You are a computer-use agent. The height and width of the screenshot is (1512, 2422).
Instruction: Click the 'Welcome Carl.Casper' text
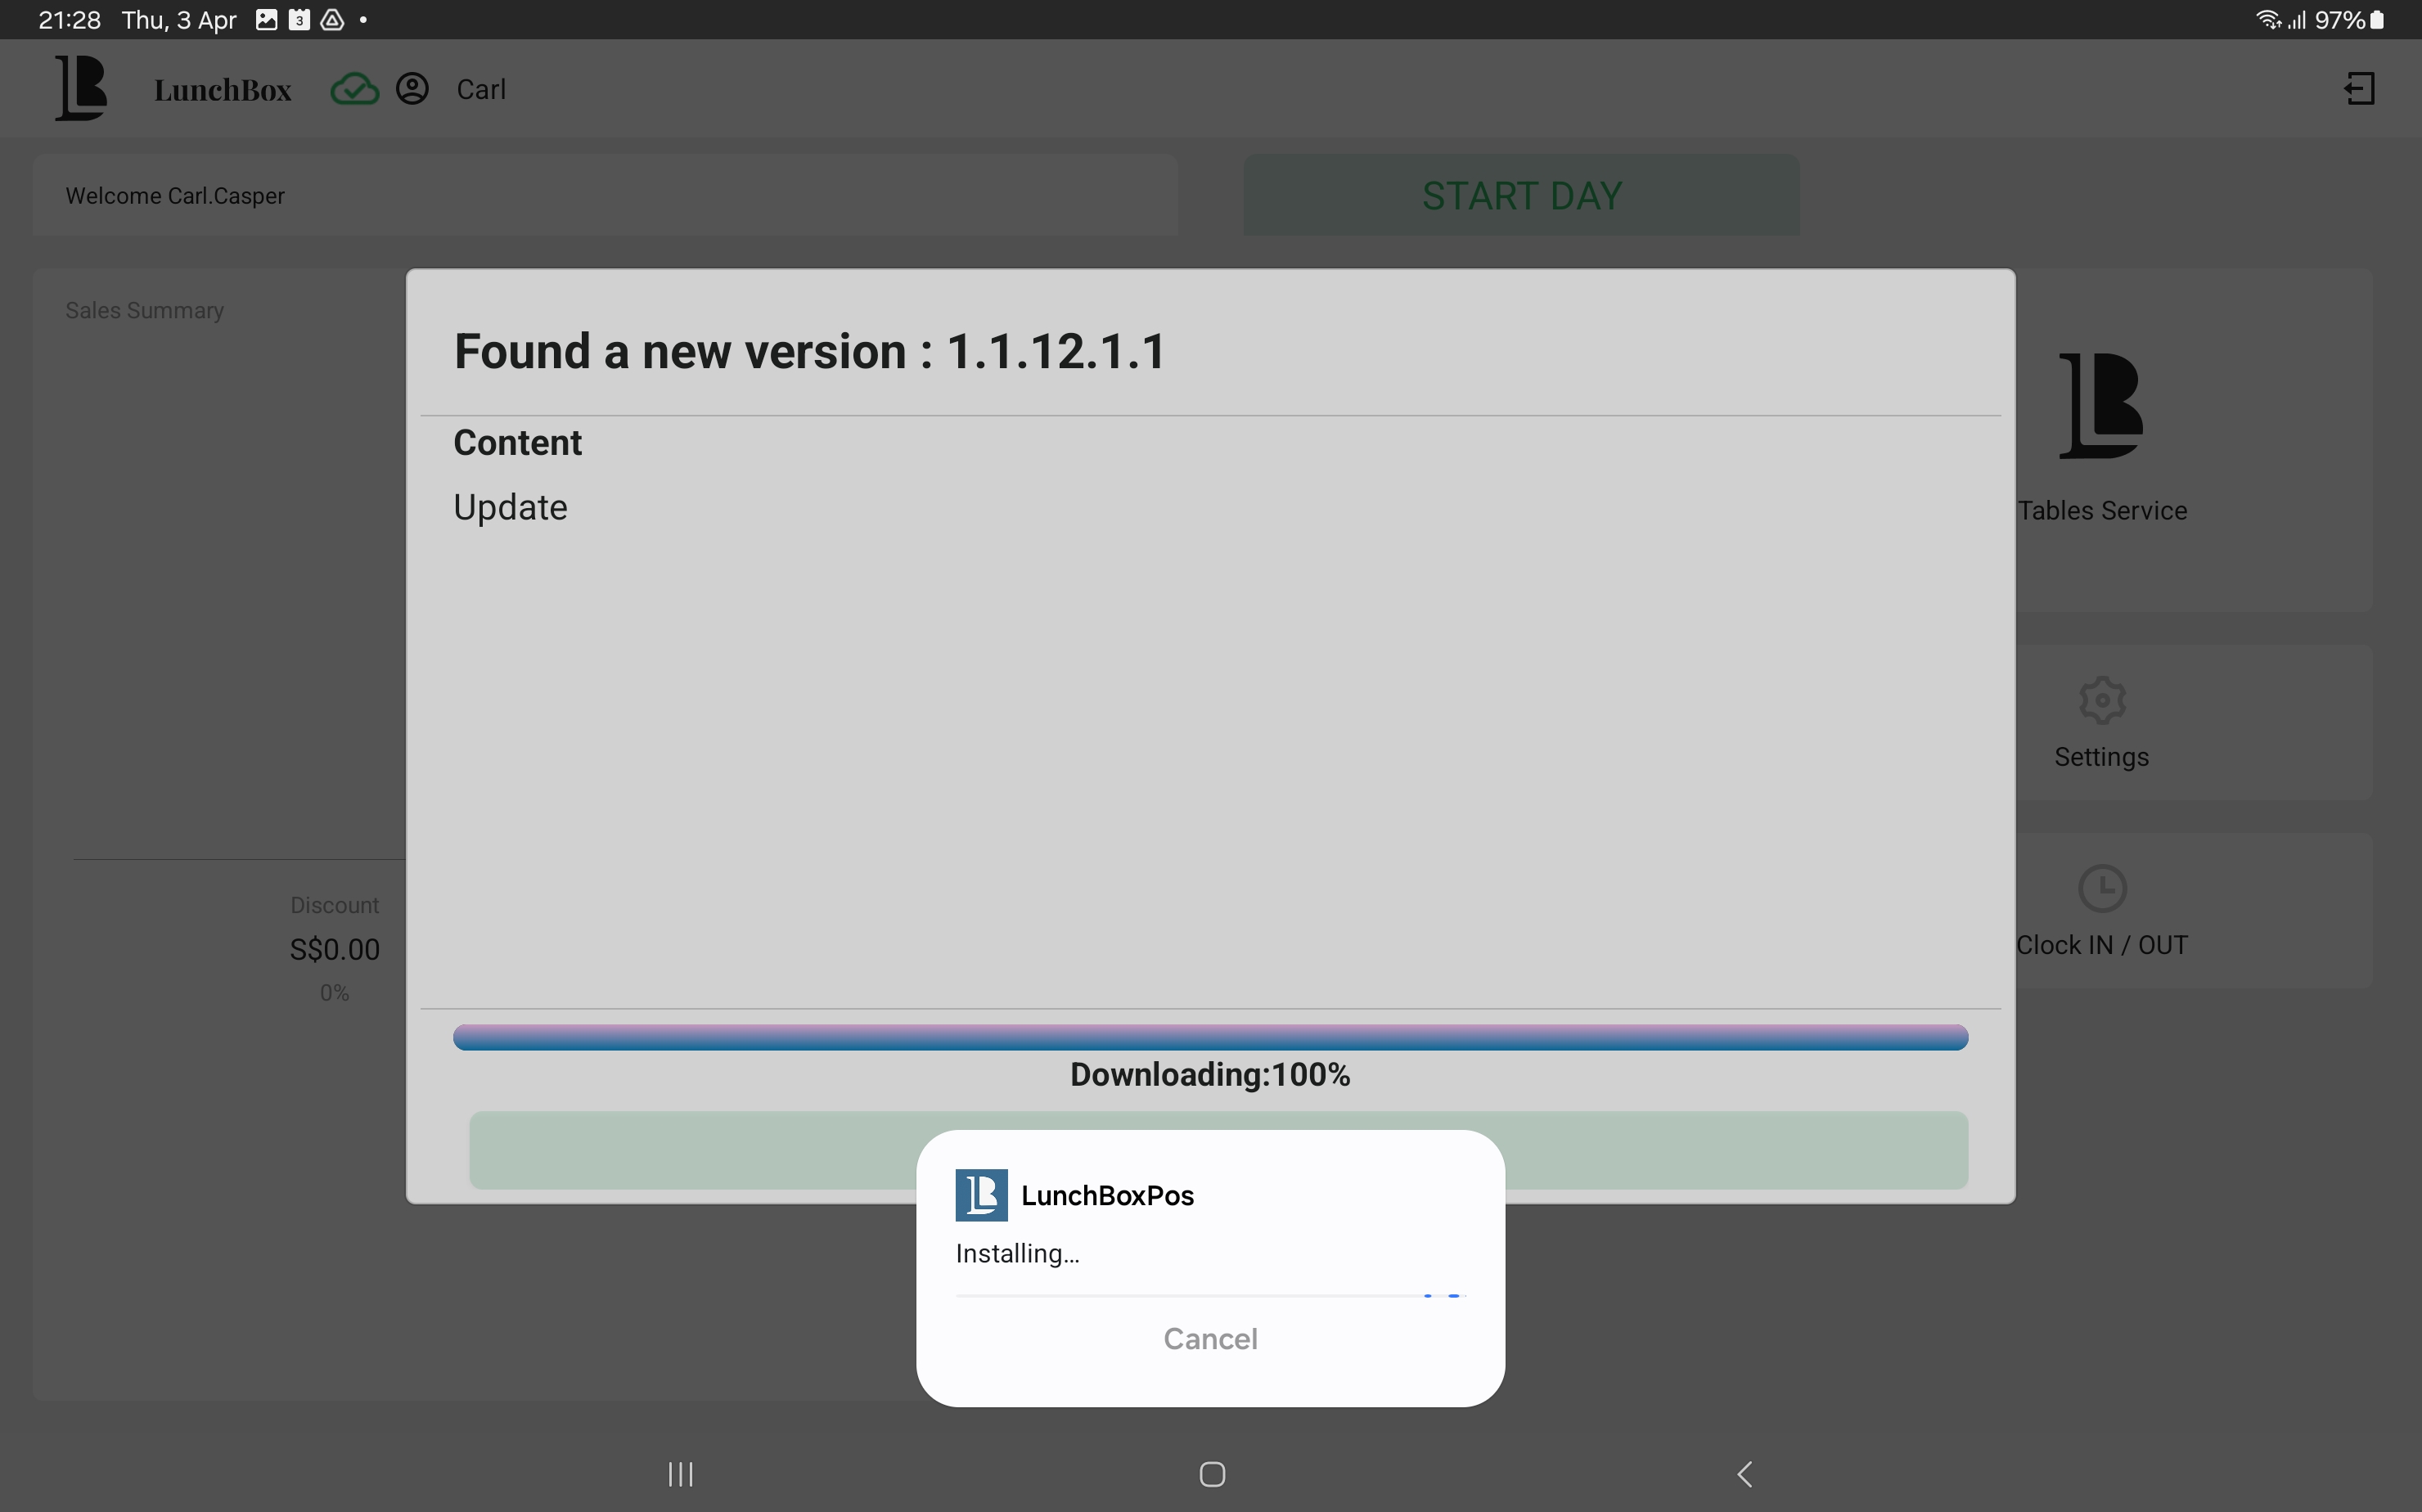tap(175, 196)
